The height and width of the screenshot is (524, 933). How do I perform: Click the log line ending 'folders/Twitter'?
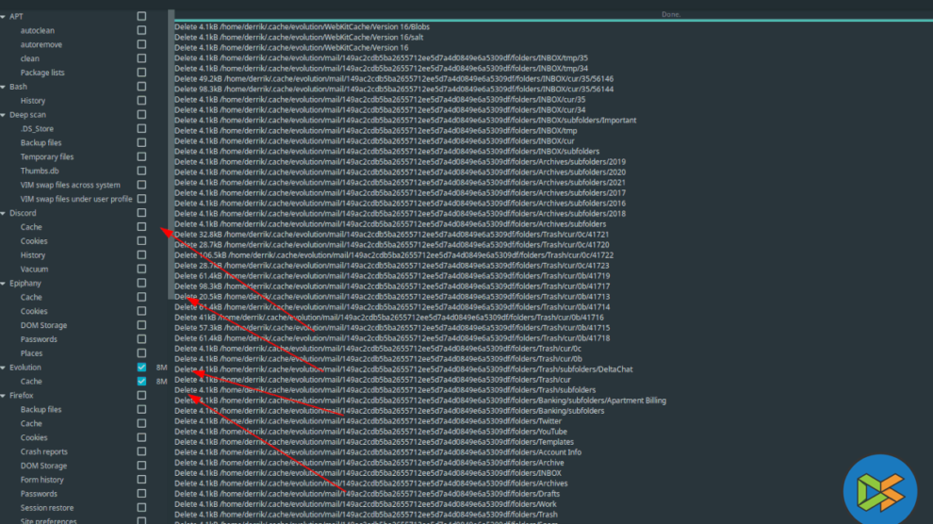click(x=368, y=421)
